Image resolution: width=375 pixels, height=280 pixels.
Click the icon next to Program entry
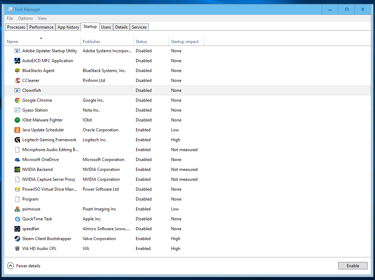[17, 199]
